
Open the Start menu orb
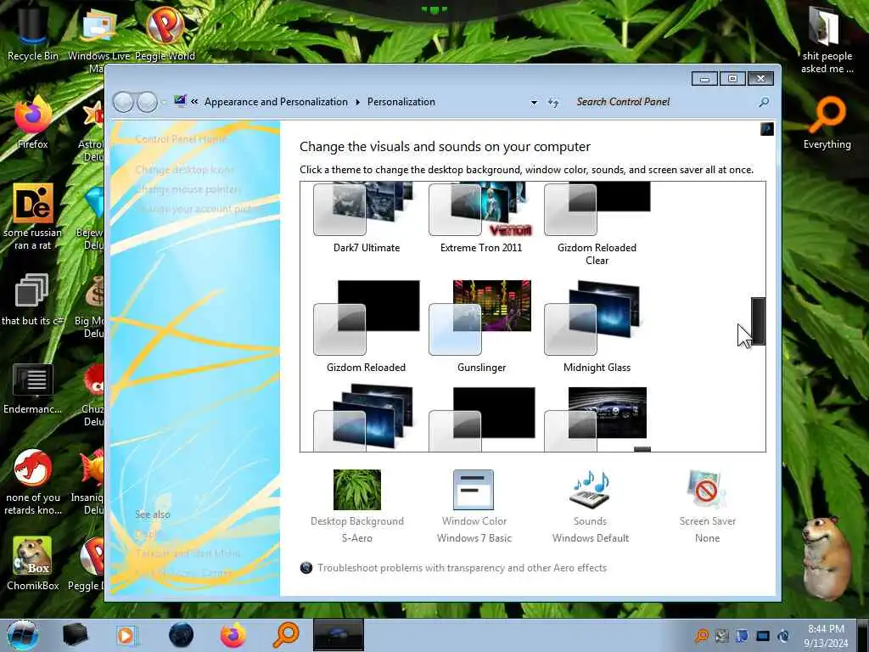coord(23,635)
